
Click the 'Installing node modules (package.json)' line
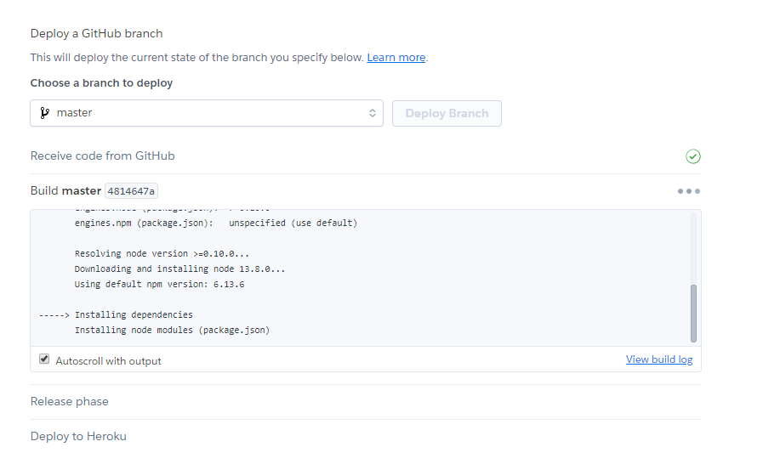click(x=172, y=330)
